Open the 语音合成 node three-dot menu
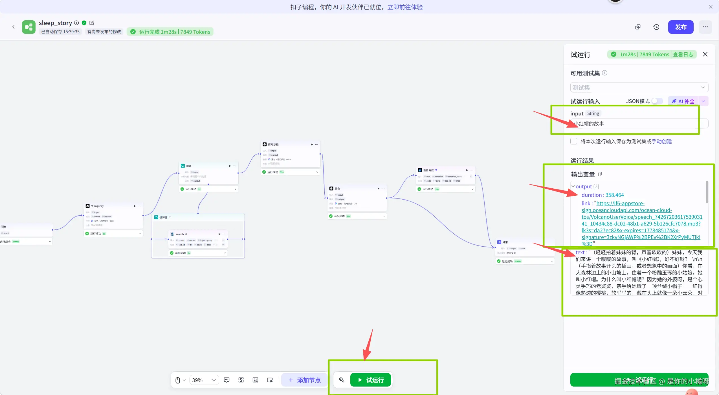The image size is (719, 395). 472,170
